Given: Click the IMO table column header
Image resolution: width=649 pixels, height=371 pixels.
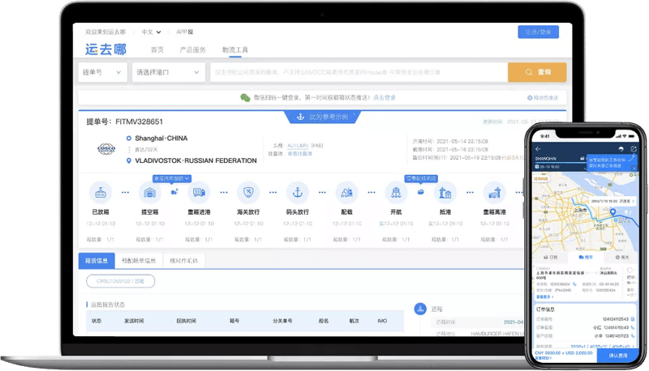Looking at the screenshot, I should (382, 321).
